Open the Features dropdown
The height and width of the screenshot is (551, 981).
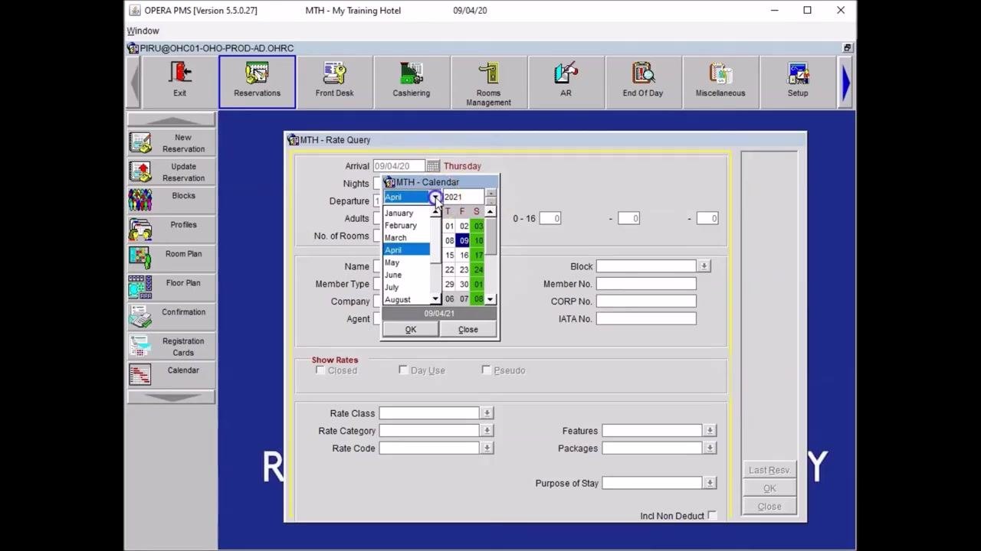click(710, 431)
